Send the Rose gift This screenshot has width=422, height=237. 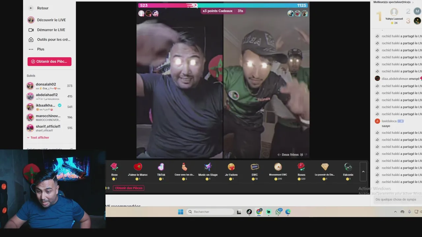[114, 171]
